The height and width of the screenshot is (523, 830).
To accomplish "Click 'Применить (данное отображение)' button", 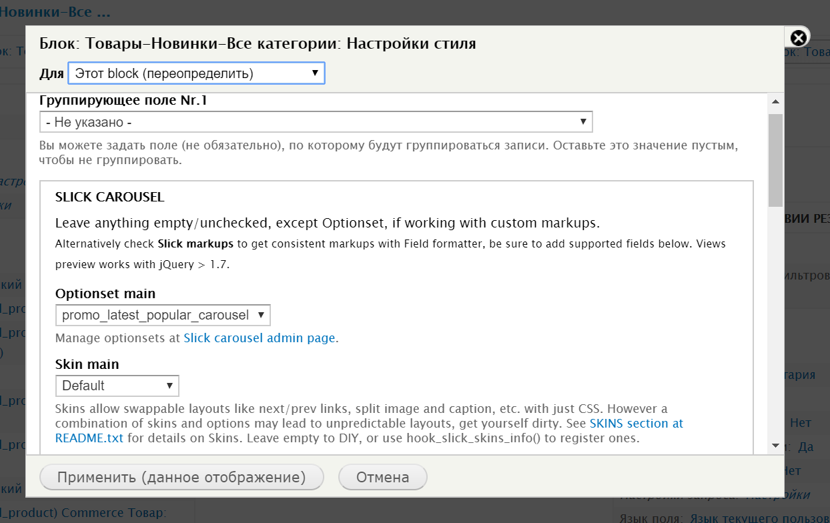I will point(181,477).
